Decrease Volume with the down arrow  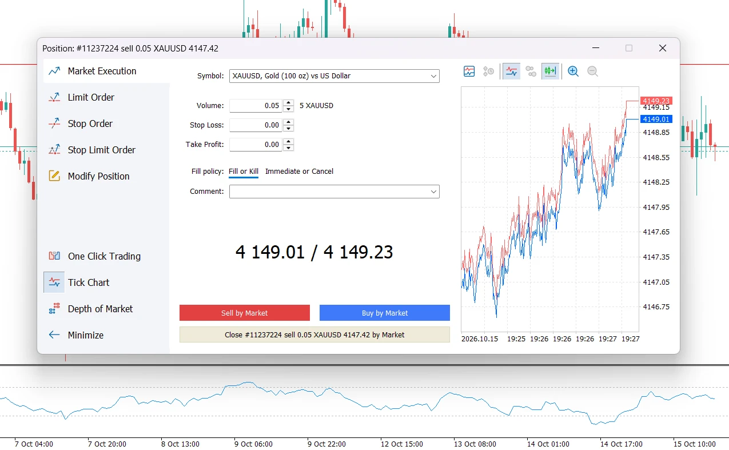click(x=289, y=109)
